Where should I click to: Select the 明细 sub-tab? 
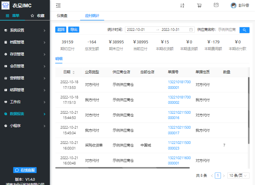pyautogui.click(x=59, y=59)
